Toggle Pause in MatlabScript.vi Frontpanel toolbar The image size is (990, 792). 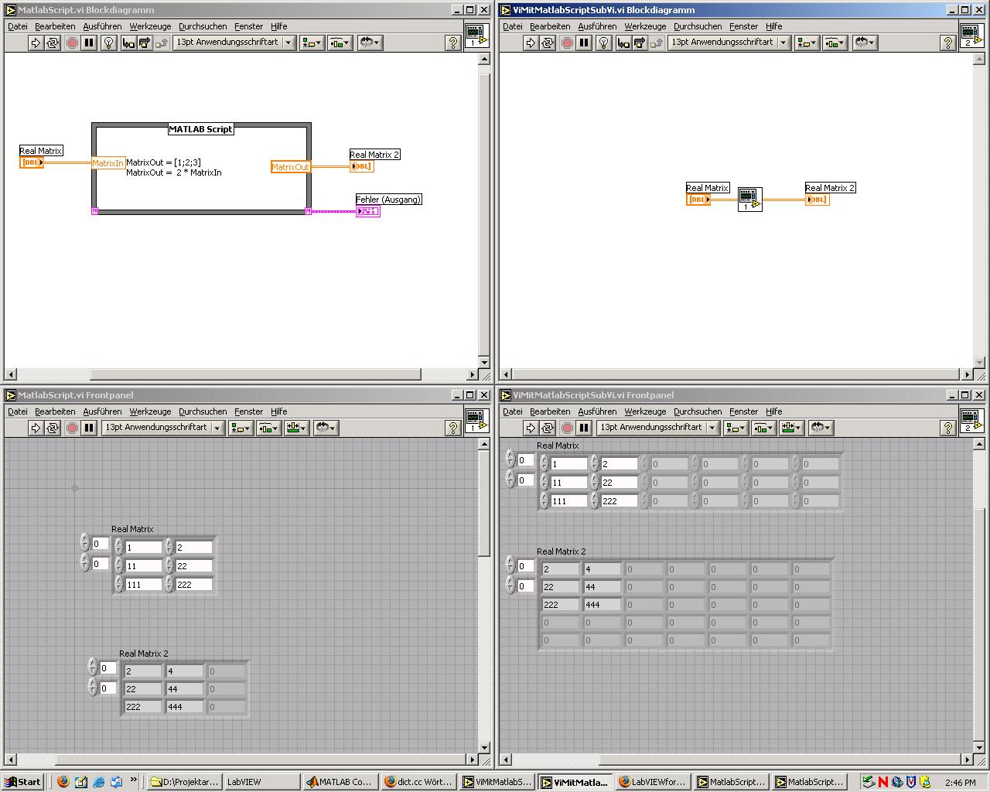pyautogui.click(x=89, y=428)
